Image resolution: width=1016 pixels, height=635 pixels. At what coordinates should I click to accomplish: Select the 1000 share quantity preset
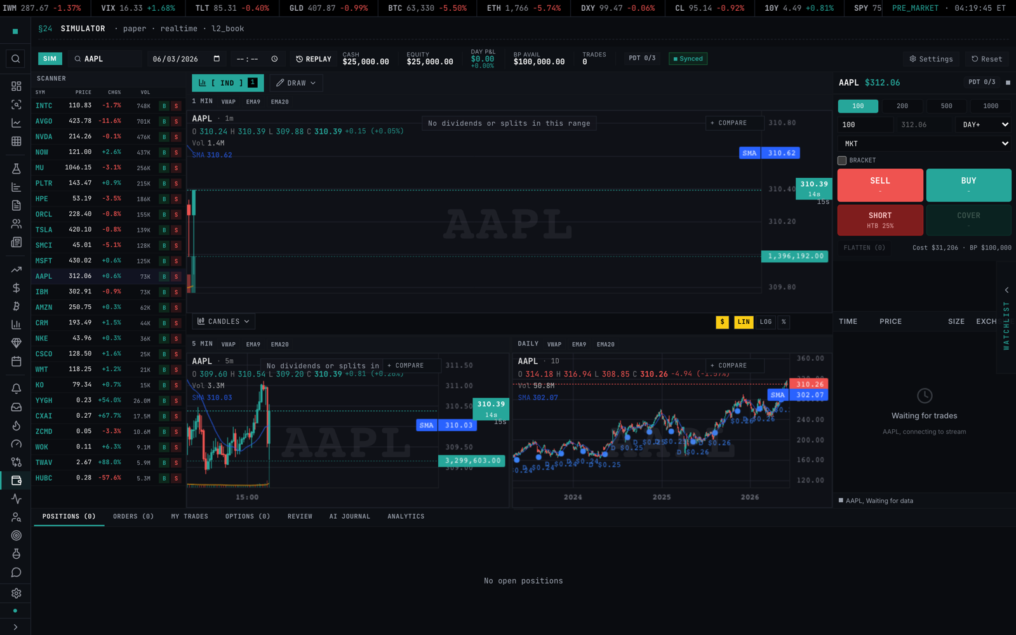click(x=991, y=106)
